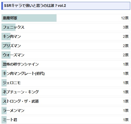Click the 2票 count for ウォーズマン
Screen dimensions: 131x124
point(126,55)
